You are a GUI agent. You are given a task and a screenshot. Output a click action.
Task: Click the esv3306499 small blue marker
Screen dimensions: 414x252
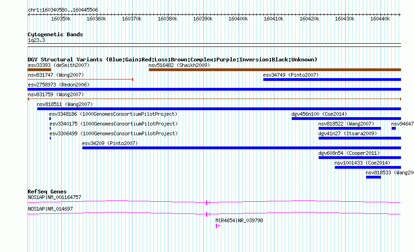(x=50, y=138)
